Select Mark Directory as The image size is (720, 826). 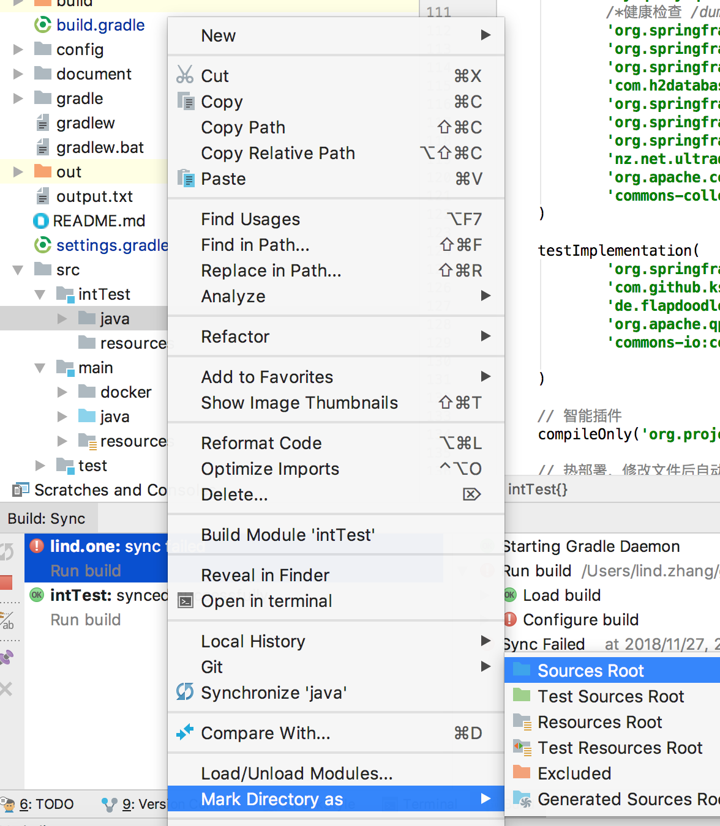point(336,799)
